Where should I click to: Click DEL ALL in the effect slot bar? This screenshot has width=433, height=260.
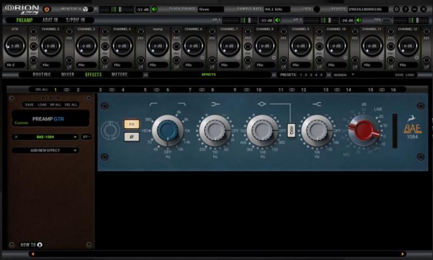click(42, 90)
